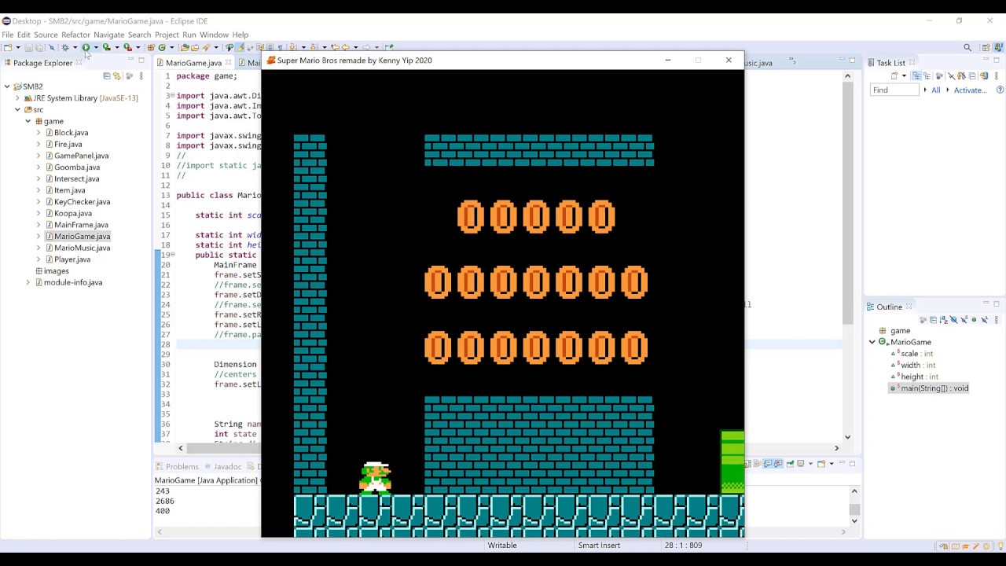Open the Refactor menu
Screen dimensions: 1006x566
[x=75, y=35]
